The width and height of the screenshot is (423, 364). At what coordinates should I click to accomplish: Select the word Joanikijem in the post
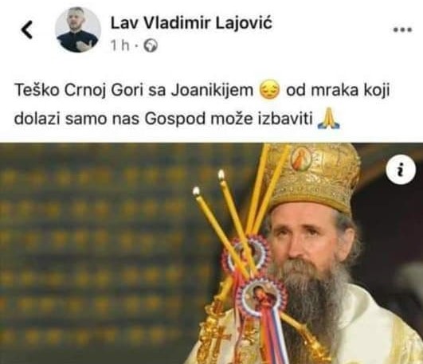pyautogui.click(x=212, y=90)
